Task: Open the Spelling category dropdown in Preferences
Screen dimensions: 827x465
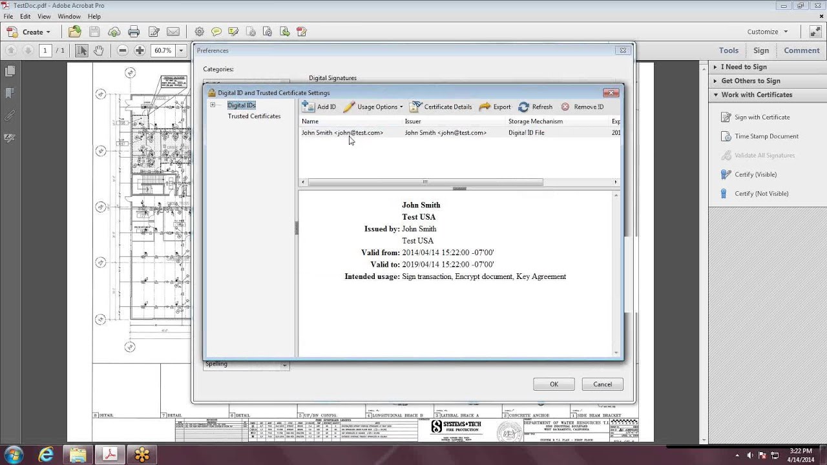Action: click(x=284, y=365)
